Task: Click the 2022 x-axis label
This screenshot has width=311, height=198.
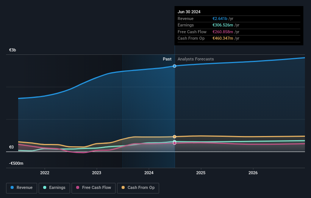Action: point(45,173)
